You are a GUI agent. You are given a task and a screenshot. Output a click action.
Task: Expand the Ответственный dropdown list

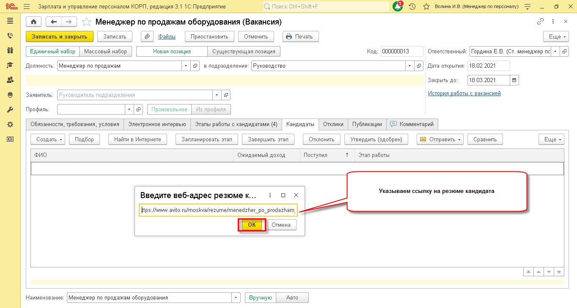click(555, 52)
